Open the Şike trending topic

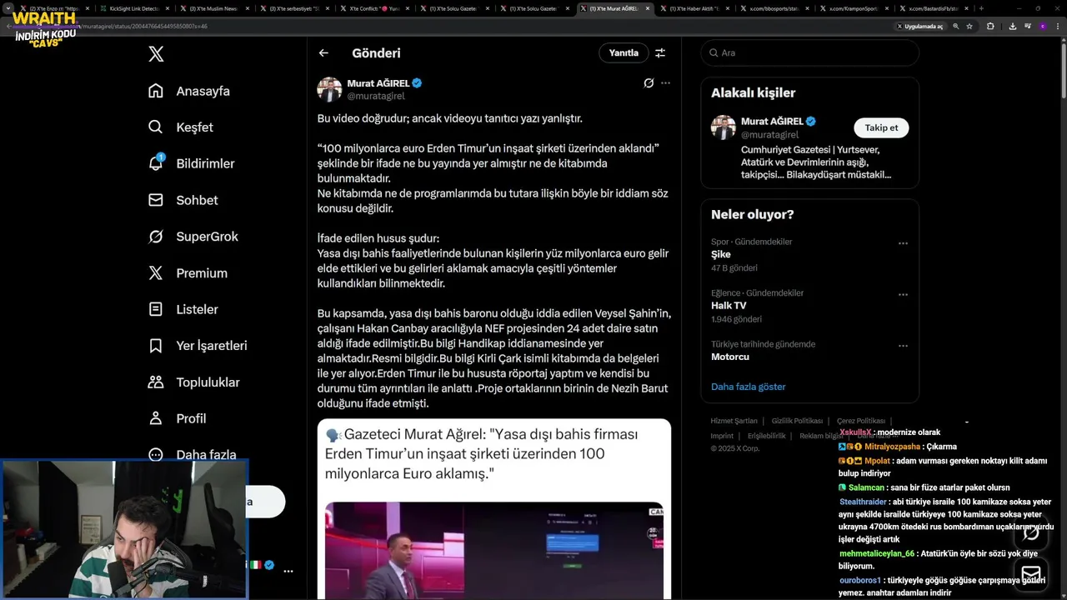click(x=721, y=254)
